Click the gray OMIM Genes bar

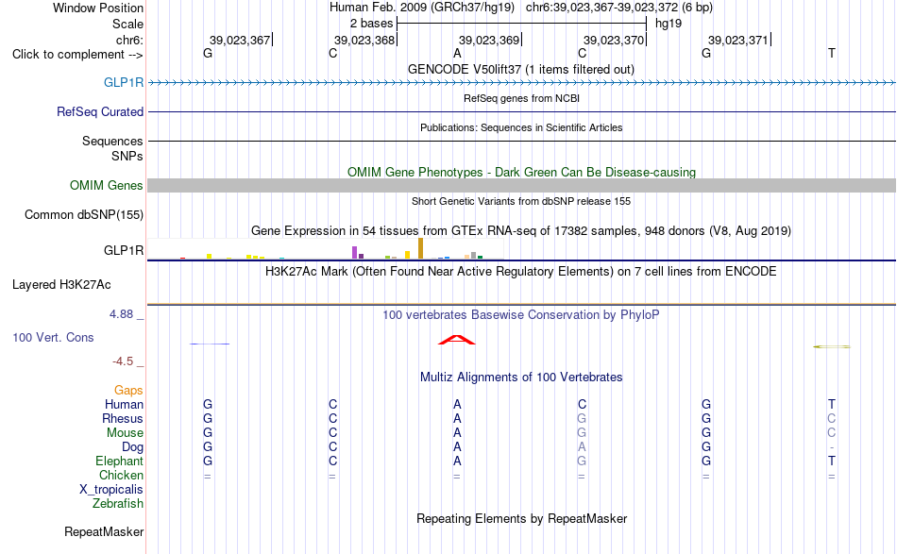[x=521, y=185]
